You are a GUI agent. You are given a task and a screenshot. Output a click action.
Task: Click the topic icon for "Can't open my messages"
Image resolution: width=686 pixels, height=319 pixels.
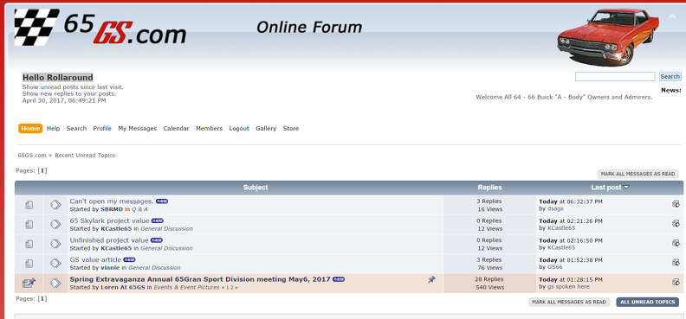coord(29,205)
